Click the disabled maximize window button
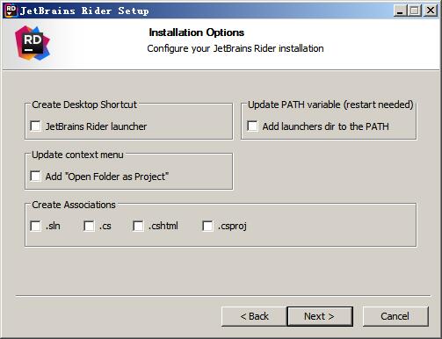The height and width of the screenshot is (339, 442). pos(415,11)
